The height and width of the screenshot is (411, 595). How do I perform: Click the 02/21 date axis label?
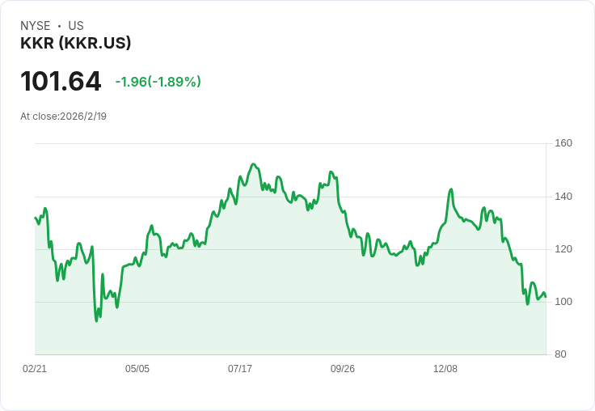click(x=35, y=369)
